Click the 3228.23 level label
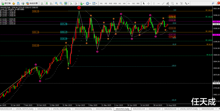 pyautogui.click(x=64, y=39)
